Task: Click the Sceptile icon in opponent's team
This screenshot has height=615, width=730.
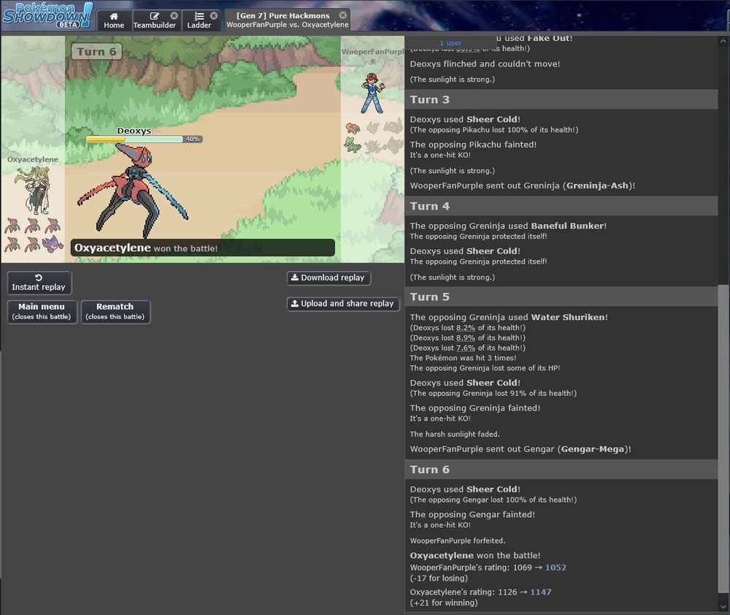Action: tap(353, 145)
